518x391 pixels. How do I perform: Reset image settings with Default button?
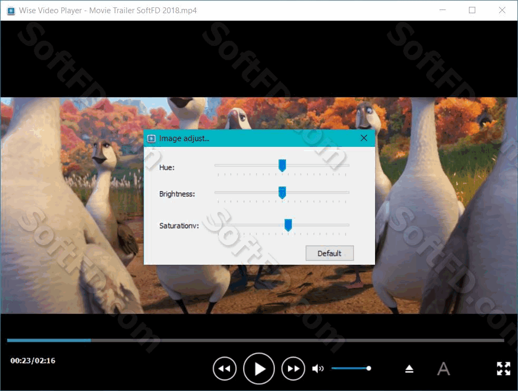[329, 254]
